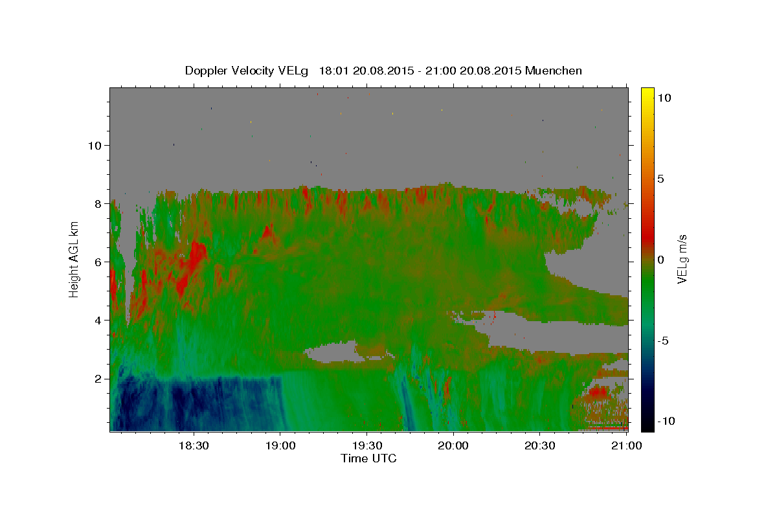
Task: Click the "Time UTC" x-axis label
Action: tap(368, 458)
